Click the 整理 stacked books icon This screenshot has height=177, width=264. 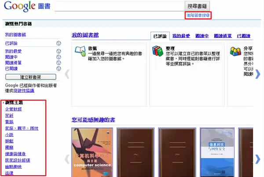pyautogui.click(x=158, y=51)
